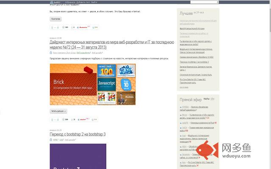Open the first greyed link in Лучшее list
The width and height of the screenshot is (271, 169).
point(198,22)
